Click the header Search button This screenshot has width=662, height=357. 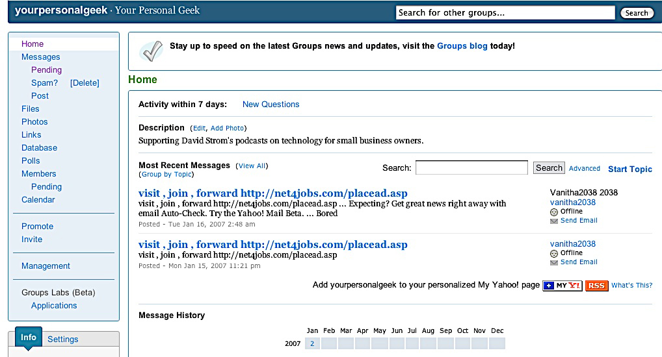(x=637, y=13)
